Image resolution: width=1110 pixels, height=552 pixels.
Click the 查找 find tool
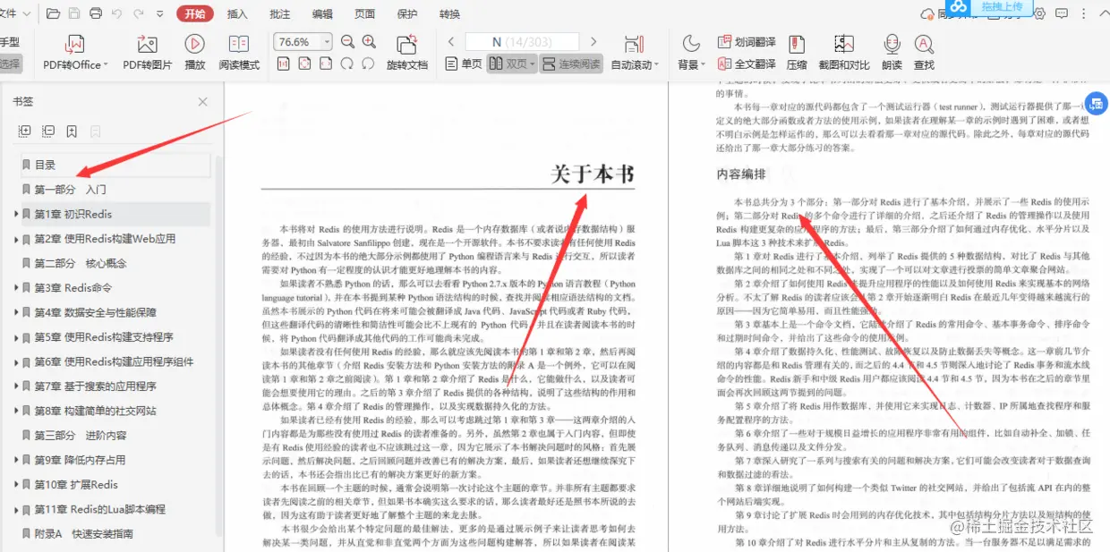point(924,52)
